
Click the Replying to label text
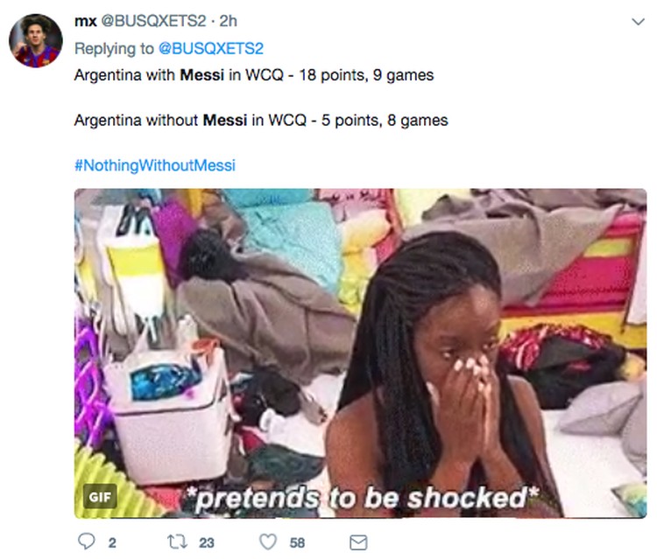114,48
